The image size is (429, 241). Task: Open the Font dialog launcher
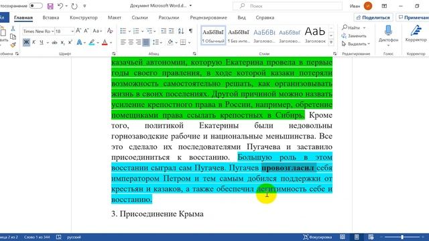pos(114,54)
